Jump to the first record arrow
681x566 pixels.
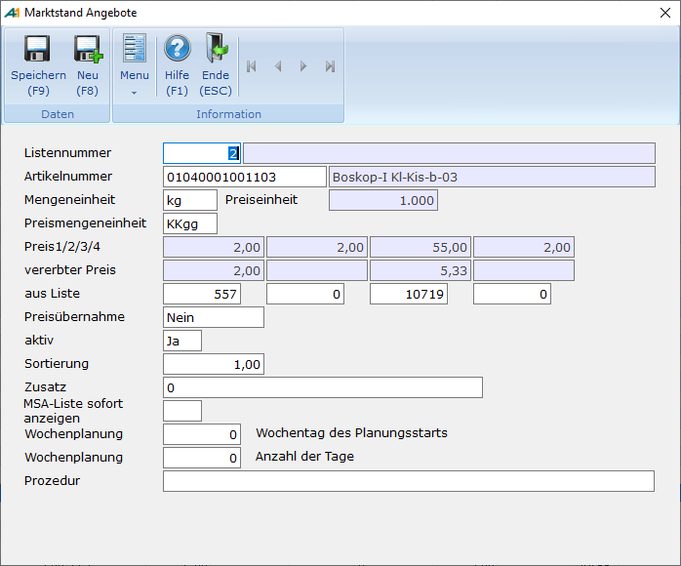(252, 66)
